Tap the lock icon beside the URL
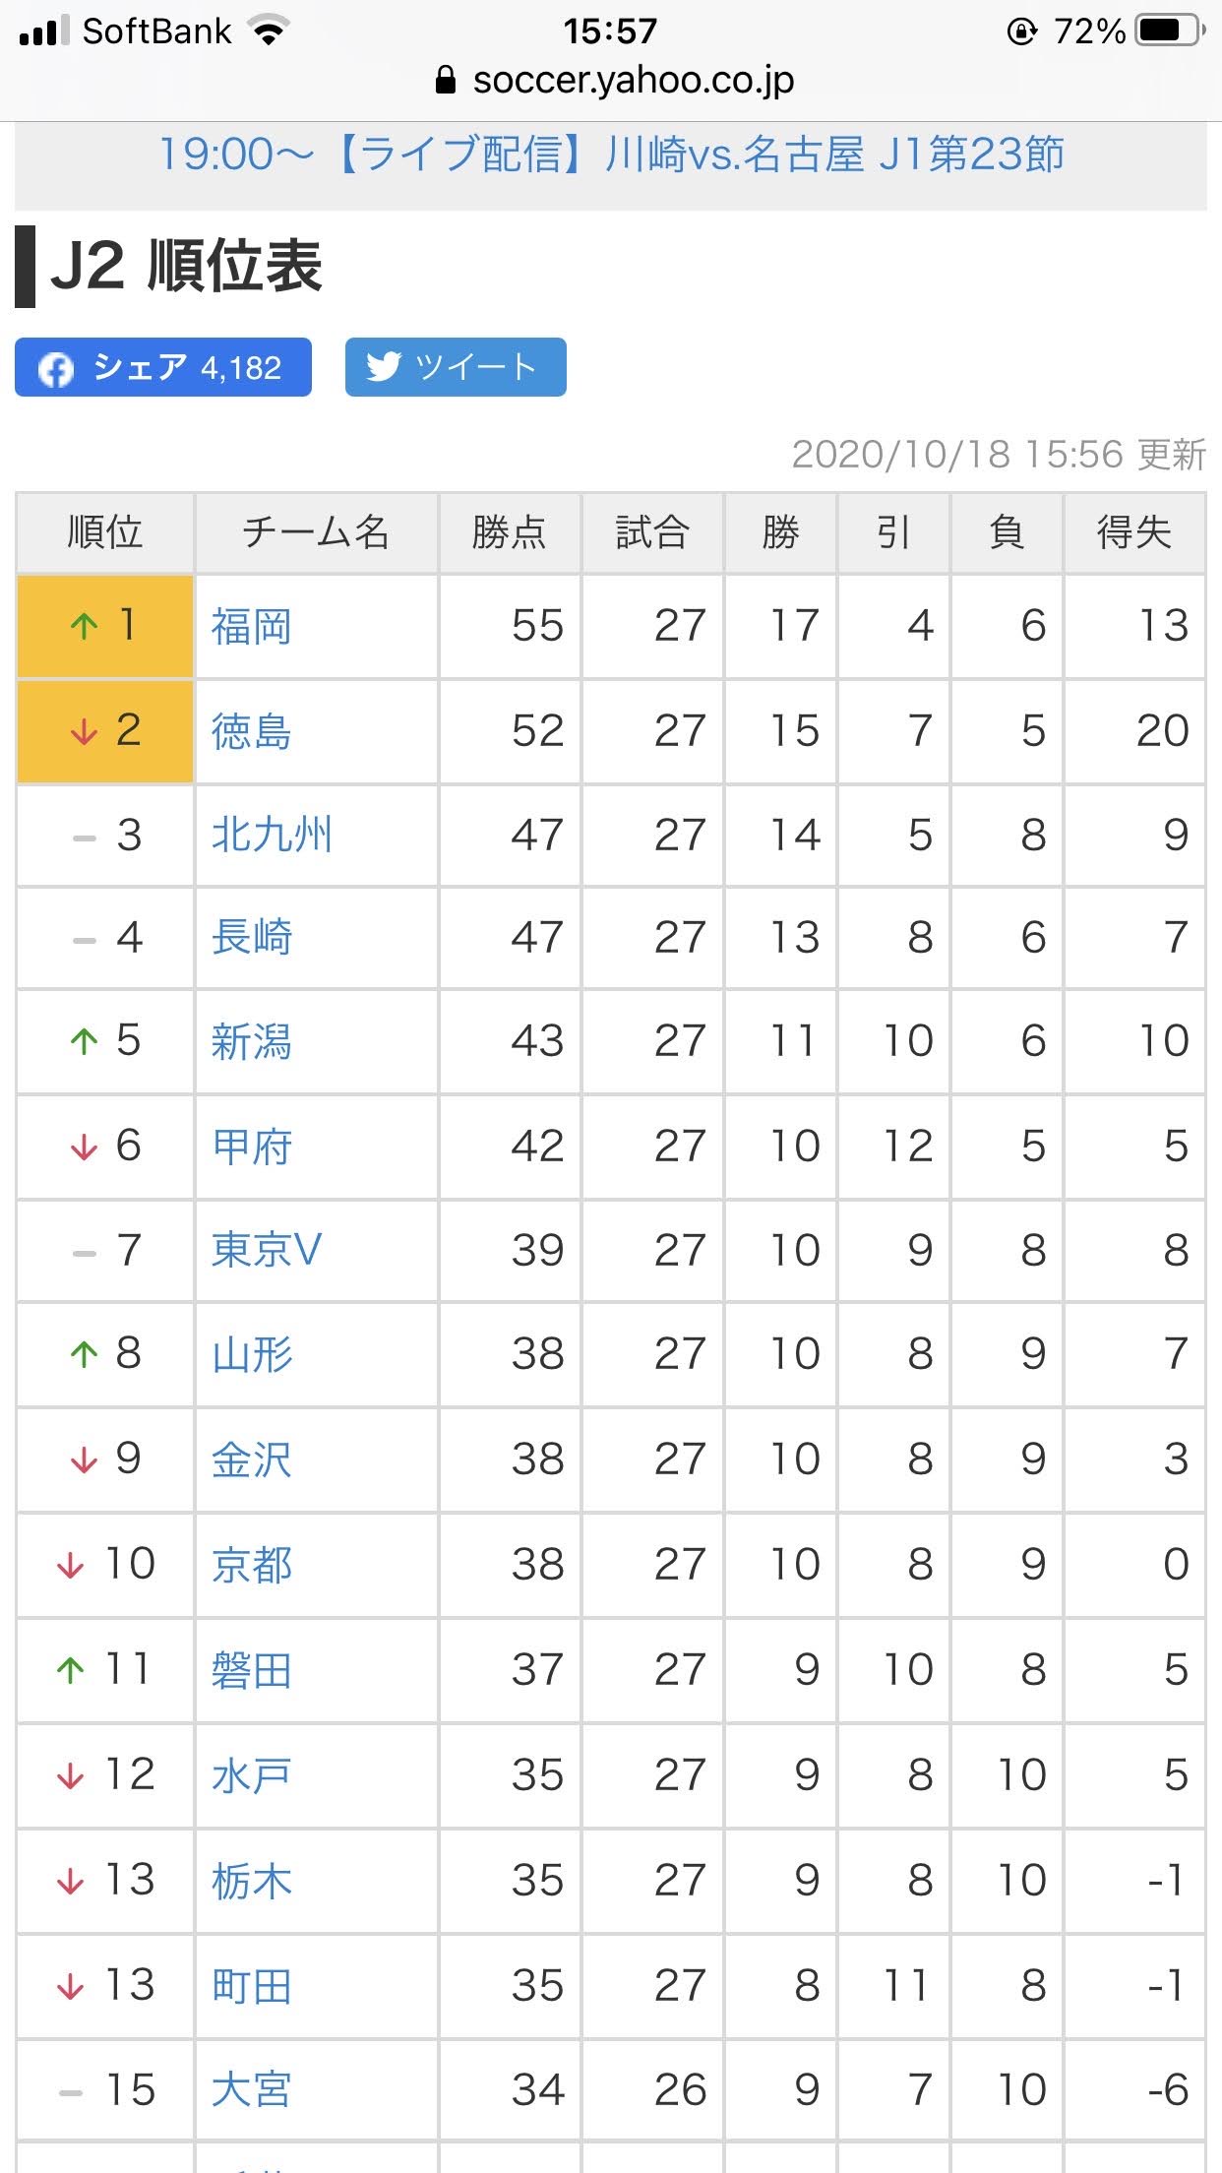Screen dimensions: 1222x2173 tap(446, 80)
